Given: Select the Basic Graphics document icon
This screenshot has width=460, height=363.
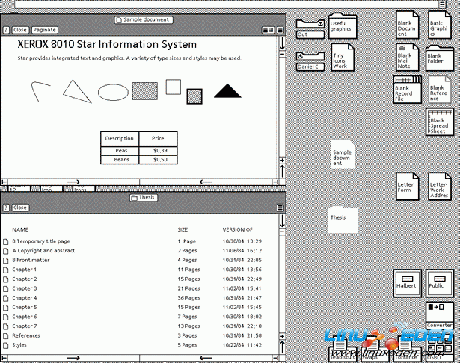Looking at the screenshot, I should click(x=440, y=25).
